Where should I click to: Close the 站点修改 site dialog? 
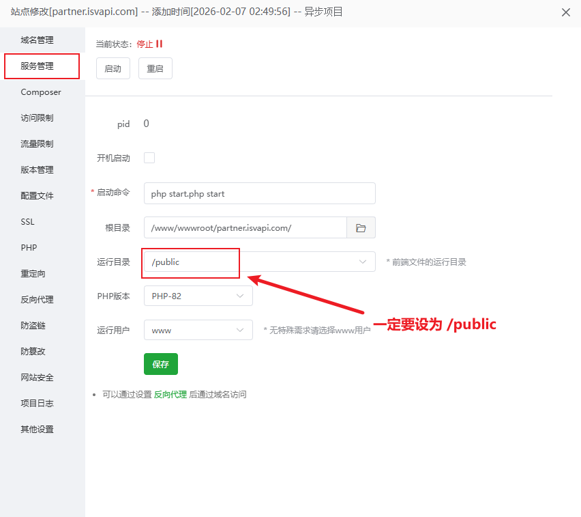[565, 12]
